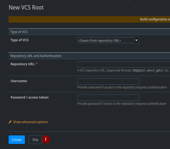Select the Guess from repository URL combo box

[x=108, y=40]
